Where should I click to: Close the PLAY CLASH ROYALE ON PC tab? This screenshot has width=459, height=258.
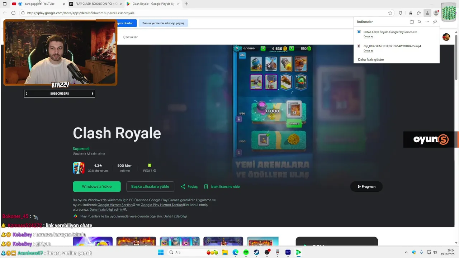tap(121, 4)
